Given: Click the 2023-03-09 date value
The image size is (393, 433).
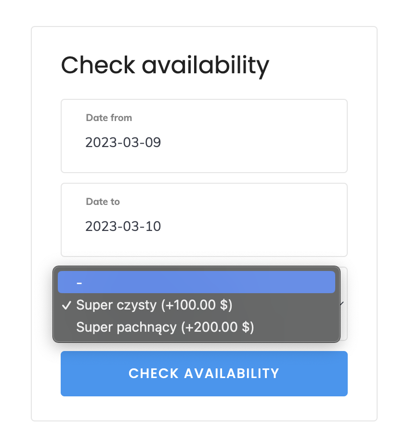Looking at the screenshot, I should [123, 143].
